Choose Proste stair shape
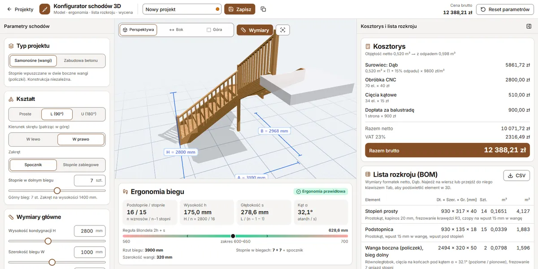The height and width of the screenshot is (269, 538). [25, 114]
